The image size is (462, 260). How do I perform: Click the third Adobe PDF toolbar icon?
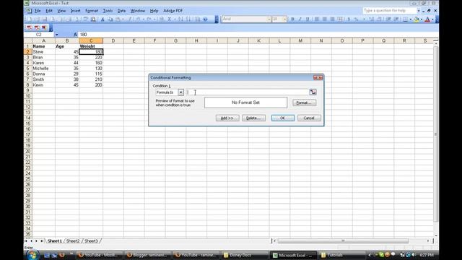pos(44,27)
